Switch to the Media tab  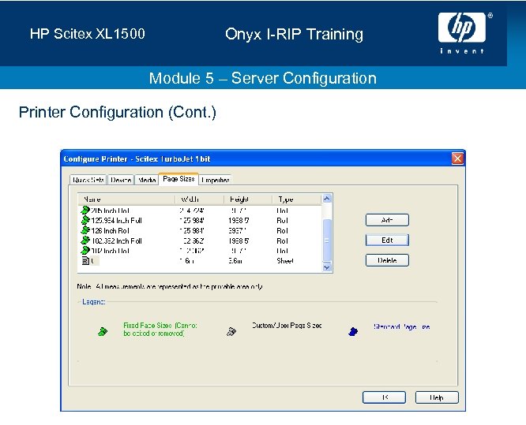click(x=147, y=180)
